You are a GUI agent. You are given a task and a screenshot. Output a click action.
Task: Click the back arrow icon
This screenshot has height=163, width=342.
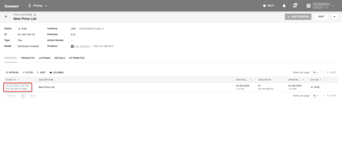pyautogui.click(x=6, y=17)
